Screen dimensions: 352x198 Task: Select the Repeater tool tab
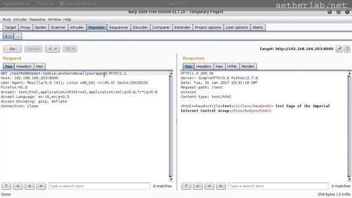tap(97, 28)
